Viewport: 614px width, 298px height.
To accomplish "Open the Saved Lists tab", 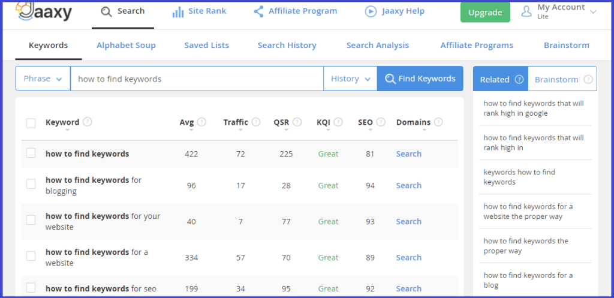I will point(207,46).
